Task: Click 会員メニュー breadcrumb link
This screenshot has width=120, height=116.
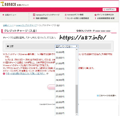Action: click(8, 25)
